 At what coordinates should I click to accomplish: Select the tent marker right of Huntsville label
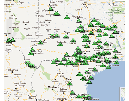pos(108,52)
